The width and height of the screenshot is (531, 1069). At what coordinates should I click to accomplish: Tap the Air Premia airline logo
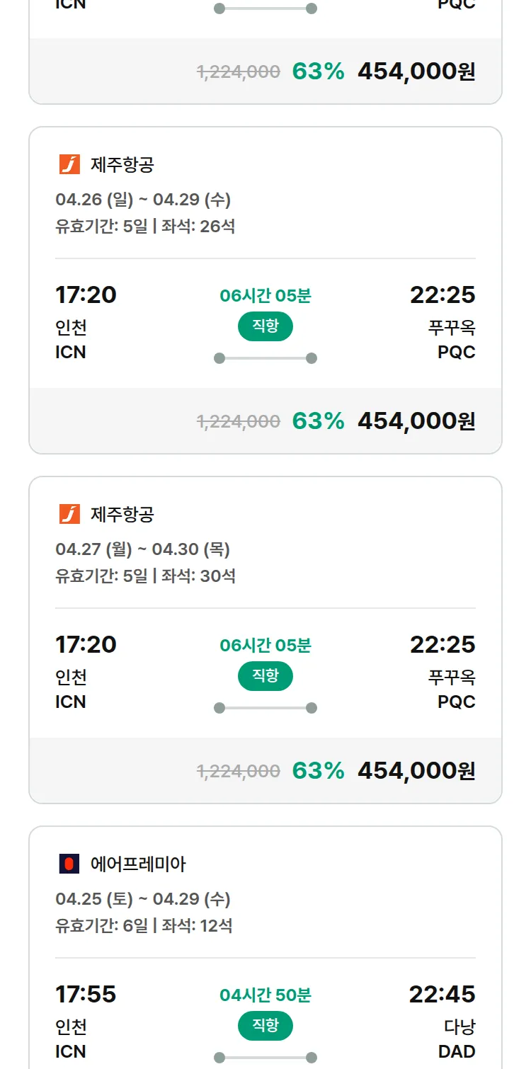69,864
